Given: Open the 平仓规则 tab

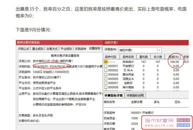Looking at the screenshot, I should pyautogui.click(x=66, y=49).
